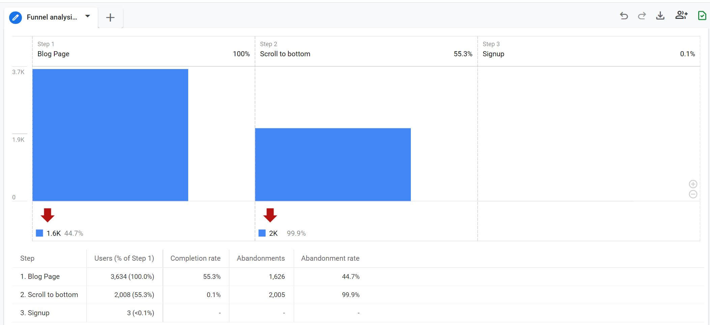Click the 2K abandonment label under Step 2
710x325 pixels.
coord(274,233)
